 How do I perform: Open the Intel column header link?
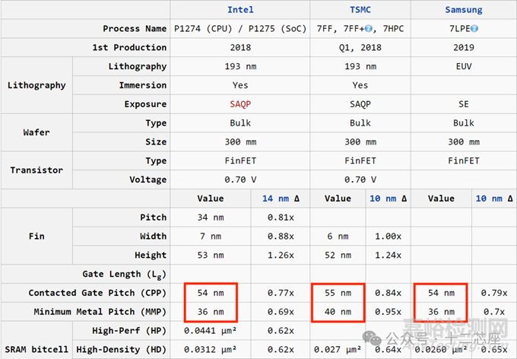click(x=240, y=10)
